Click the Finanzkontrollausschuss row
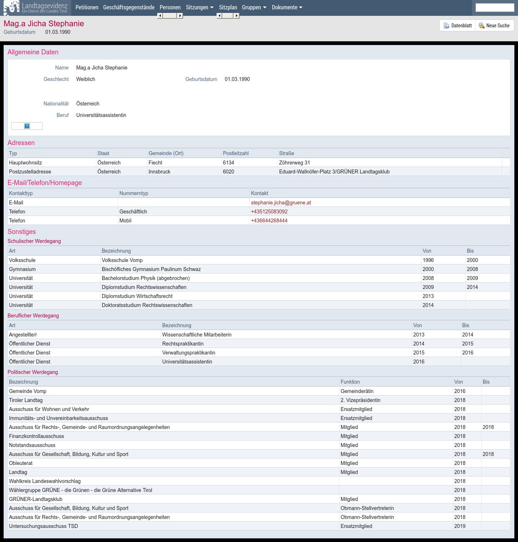518x542 pixels. coord(259,436)
